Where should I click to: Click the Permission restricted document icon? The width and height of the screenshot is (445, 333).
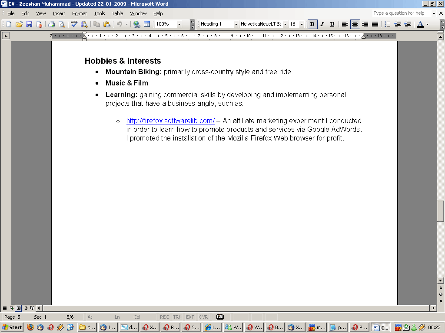point(39,24)
